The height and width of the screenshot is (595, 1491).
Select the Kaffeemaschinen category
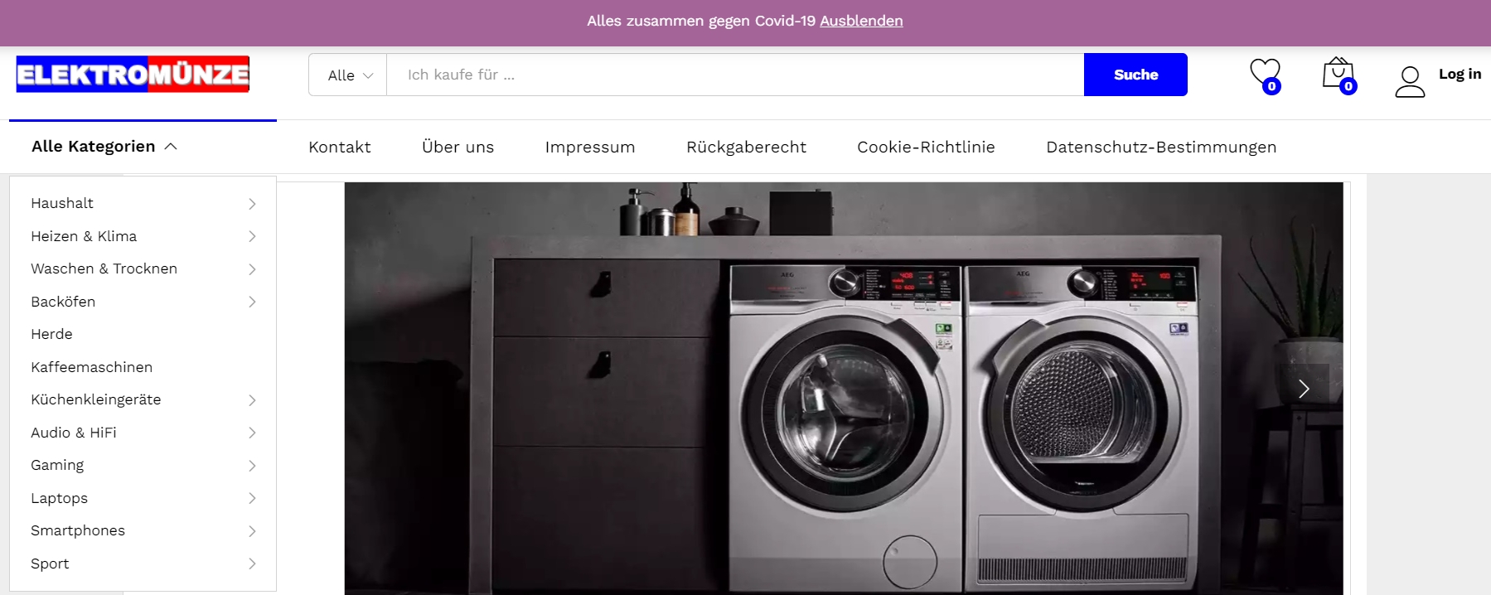point(92,367)
